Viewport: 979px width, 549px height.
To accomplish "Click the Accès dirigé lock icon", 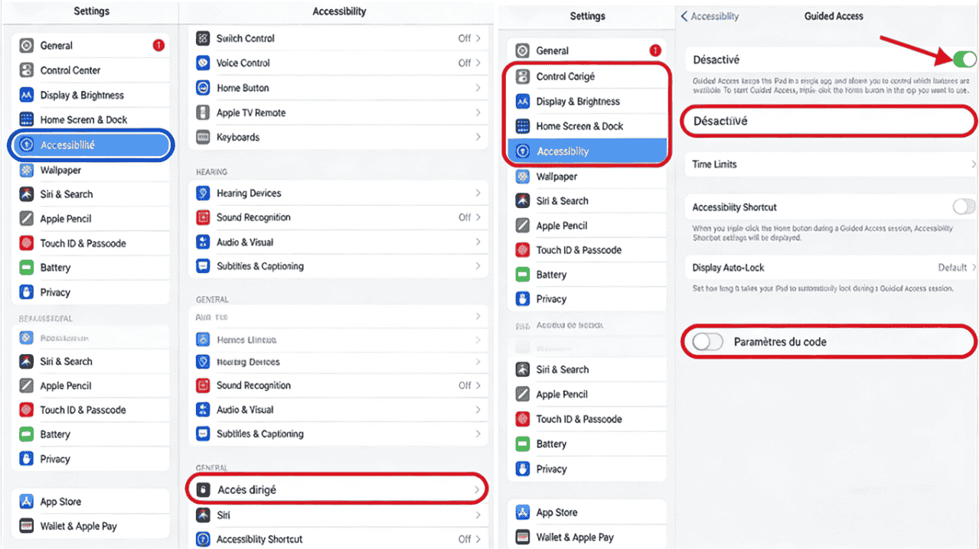I will (x=203, y=489).
